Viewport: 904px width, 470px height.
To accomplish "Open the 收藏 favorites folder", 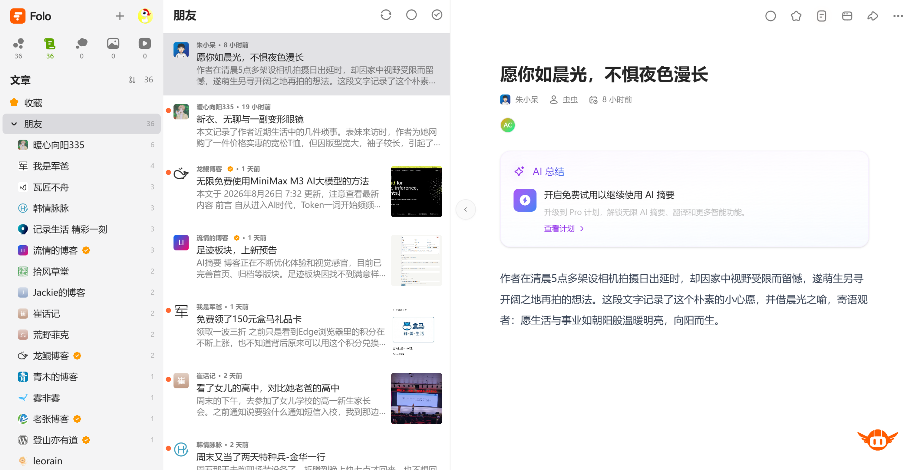I will [x=81, y=103].
